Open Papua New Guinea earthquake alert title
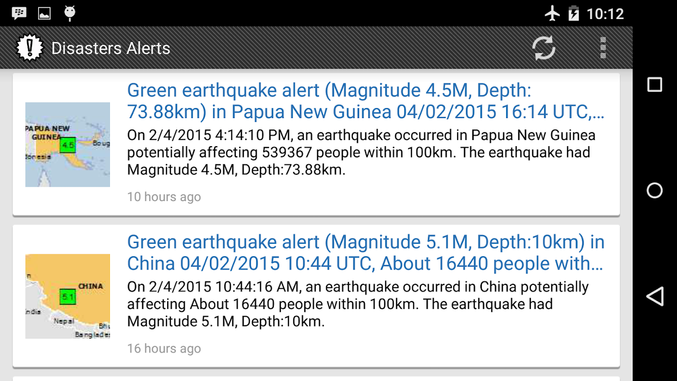The width and height of the screenshot is (677, 381). click(x=366, y=101)
